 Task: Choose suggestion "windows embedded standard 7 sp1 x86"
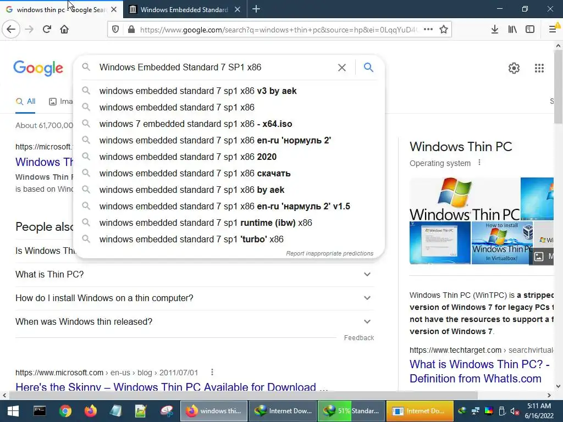[229, 107]
